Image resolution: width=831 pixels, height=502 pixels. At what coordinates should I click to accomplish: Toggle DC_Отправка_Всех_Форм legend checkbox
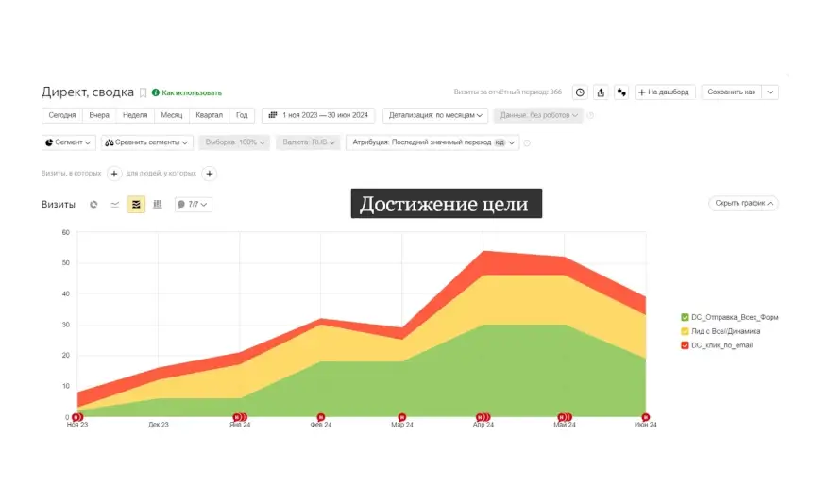(685, 317)
